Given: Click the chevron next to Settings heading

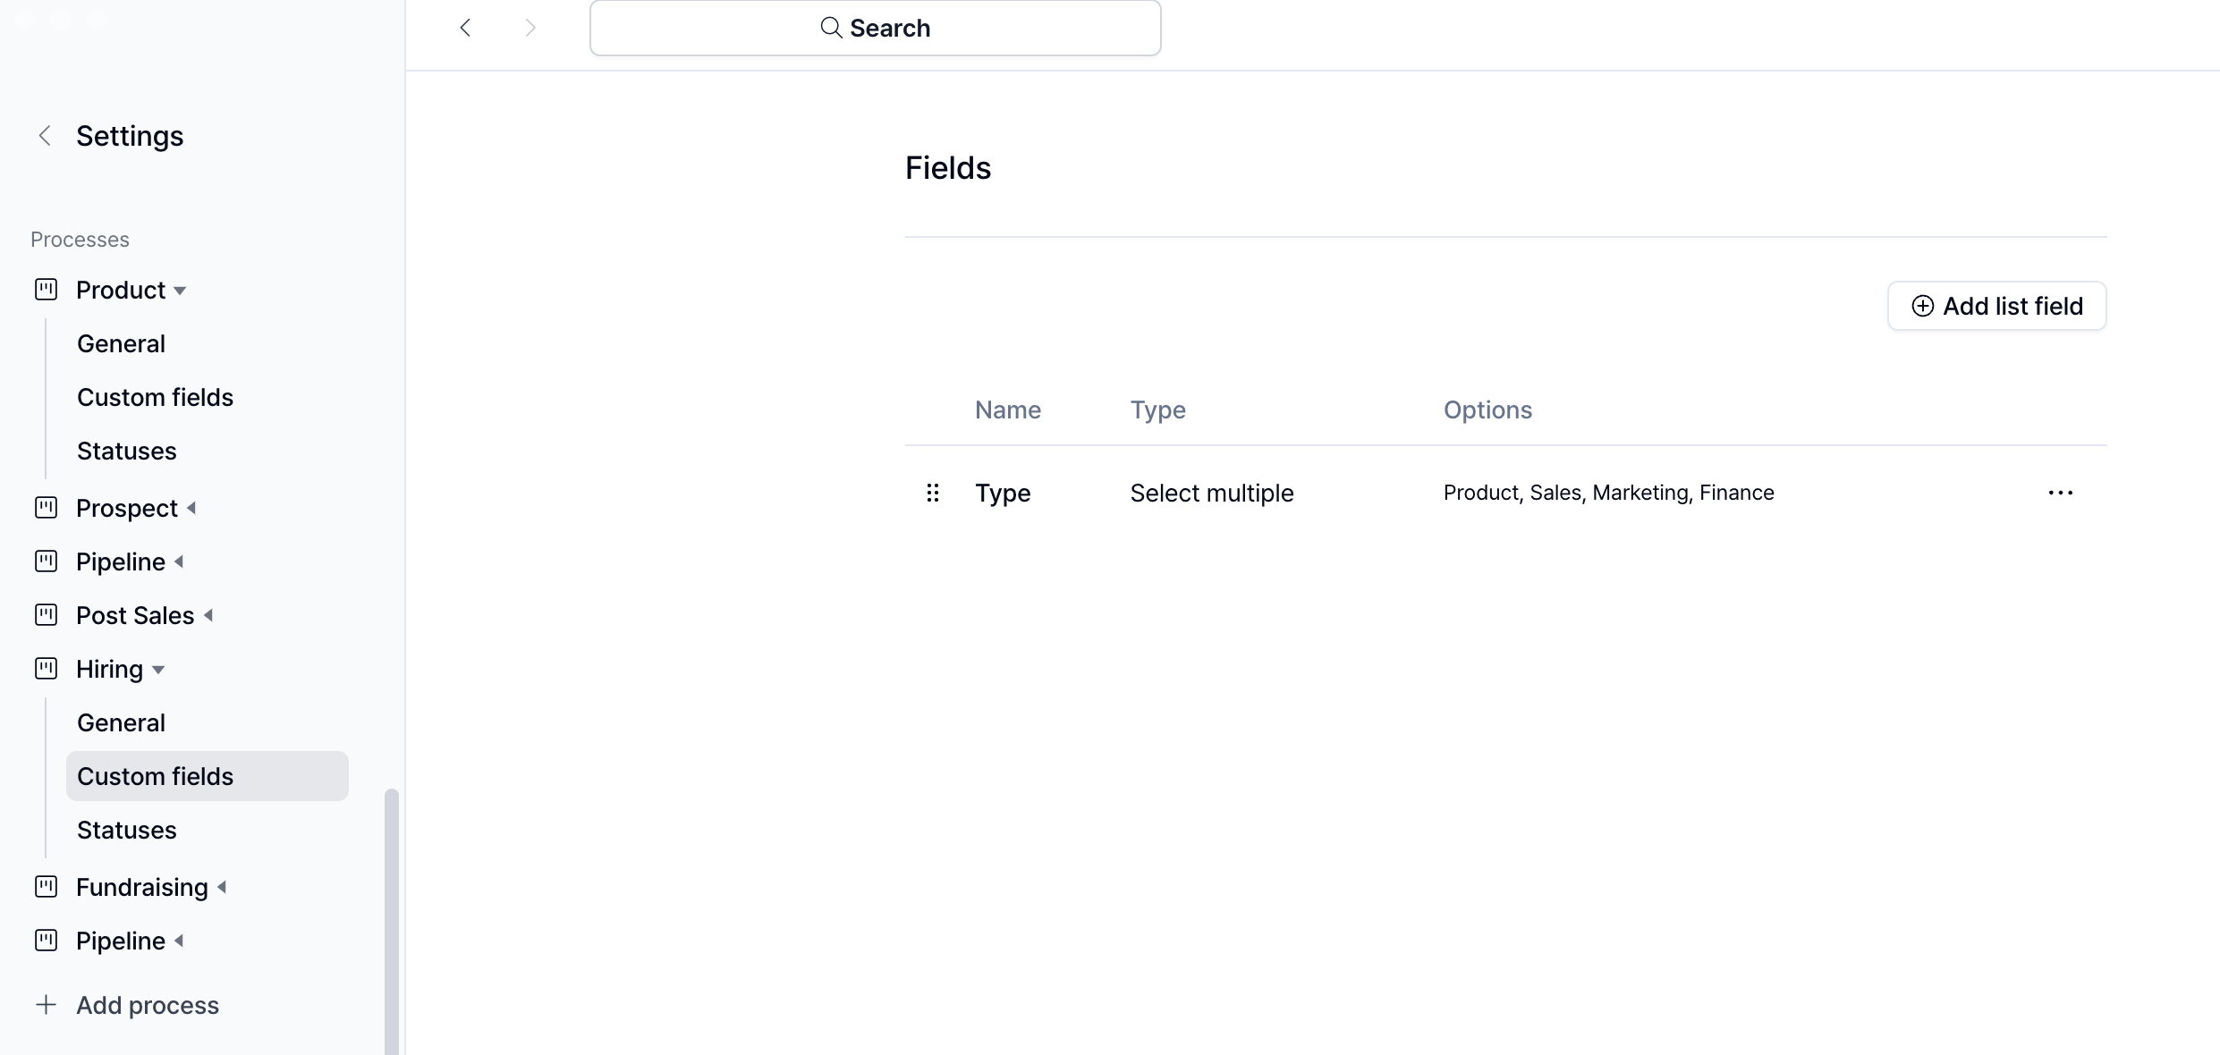Looking at the screenshot, I should [44, 135].
